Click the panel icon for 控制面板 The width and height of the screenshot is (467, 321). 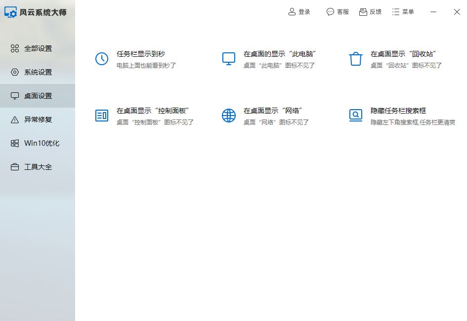102,116
